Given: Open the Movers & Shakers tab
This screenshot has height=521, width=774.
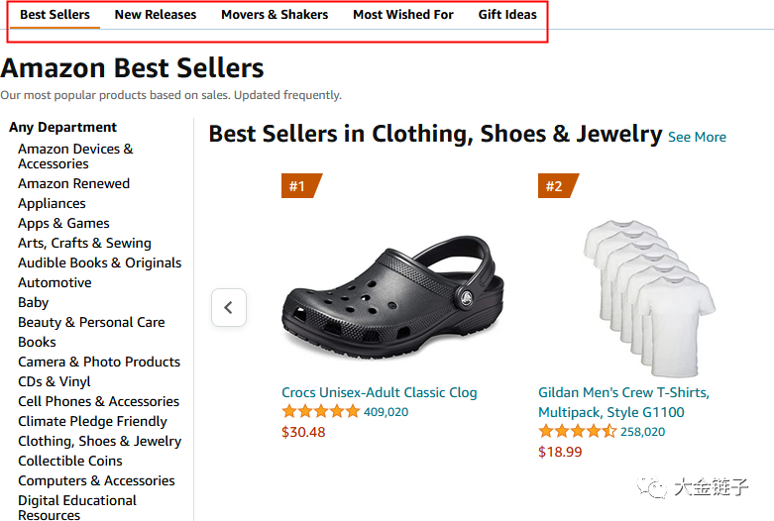Looking at the screenshot, I should pyautogui.click(x=275, y=15).
